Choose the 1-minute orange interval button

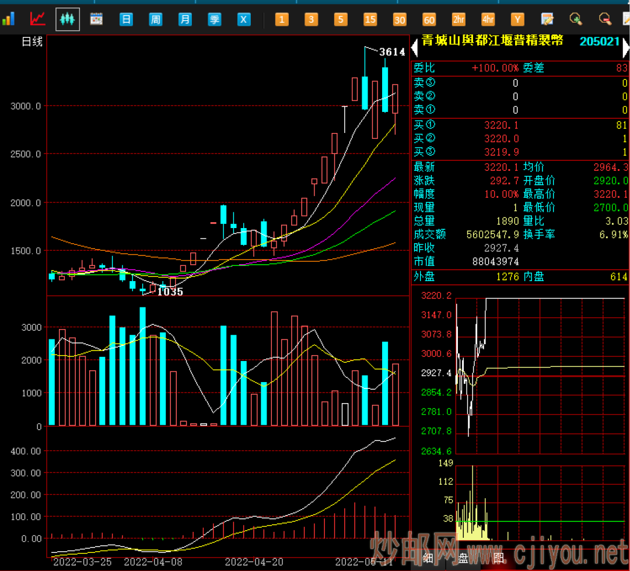282,20
